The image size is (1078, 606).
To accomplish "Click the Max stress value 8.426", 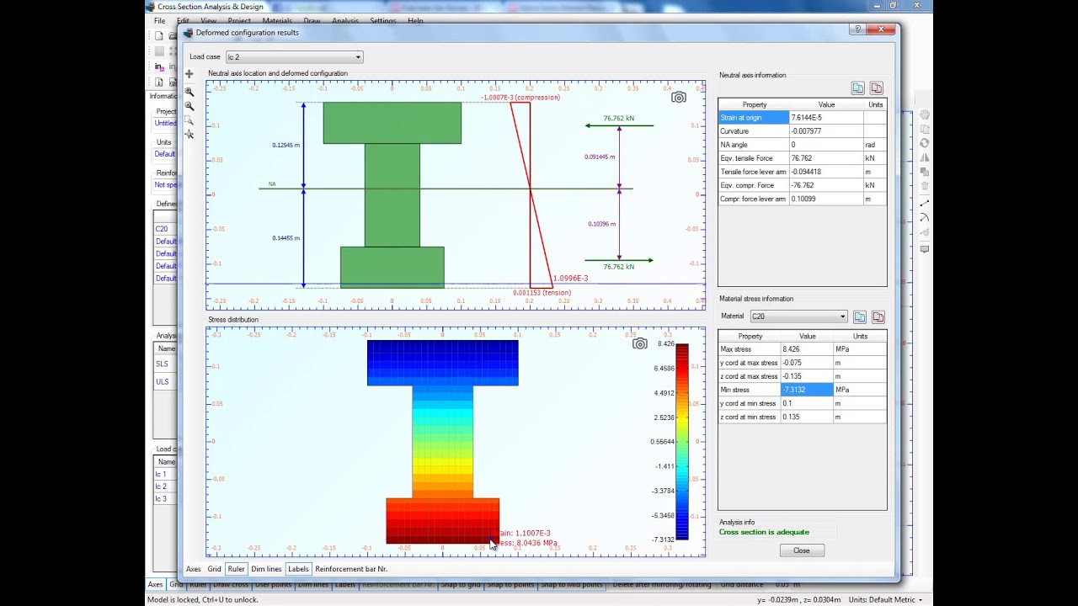I will (807, 349).
